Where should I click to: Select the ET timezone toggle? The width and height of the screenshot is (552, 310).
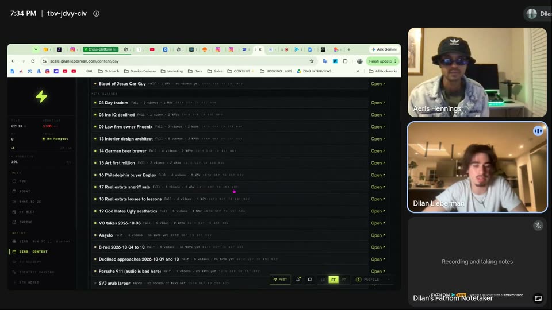coord(333,280)
